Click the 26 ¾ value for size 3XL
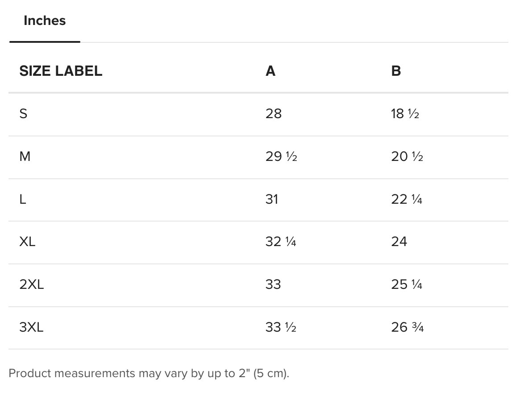 408,327
